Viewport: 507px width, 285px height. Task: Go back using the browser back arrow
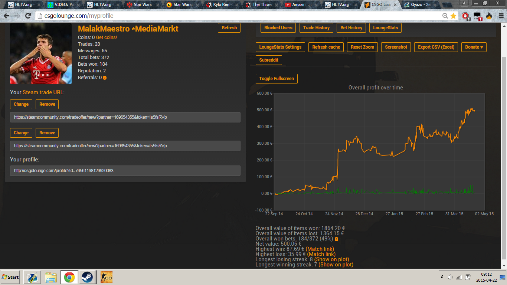tap(7, 16)
